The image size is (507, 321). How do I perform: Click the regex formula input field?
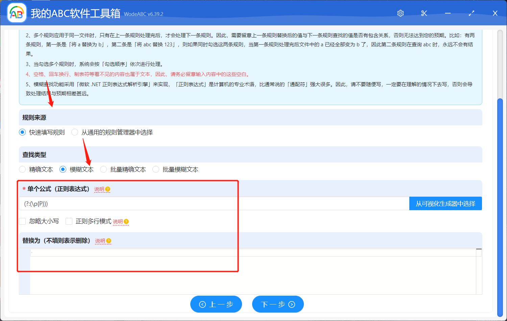(x=203, y=203)
